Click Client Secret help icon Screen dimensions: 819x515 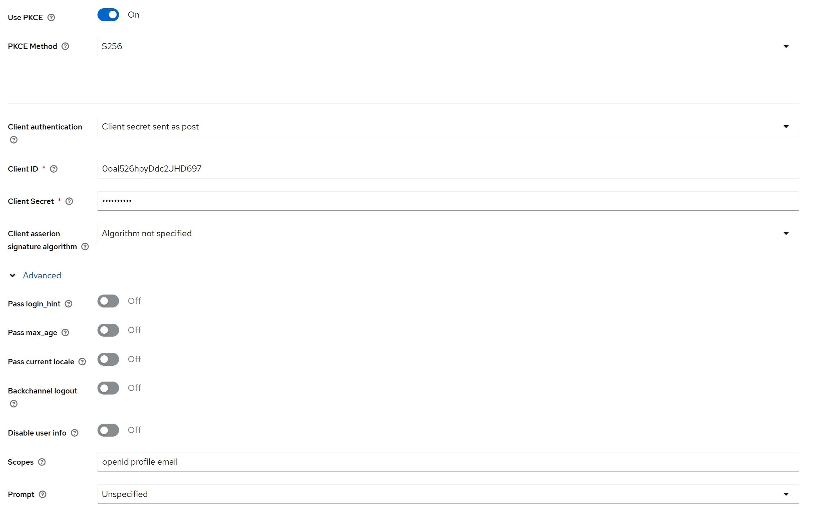pyautogui.click(x=69, y=201)
